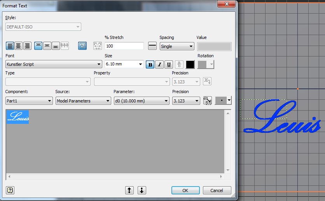Screen dimensions: 325x201
Task: Click horizontal scrollbar right arrow
Action: pos(221,176)
